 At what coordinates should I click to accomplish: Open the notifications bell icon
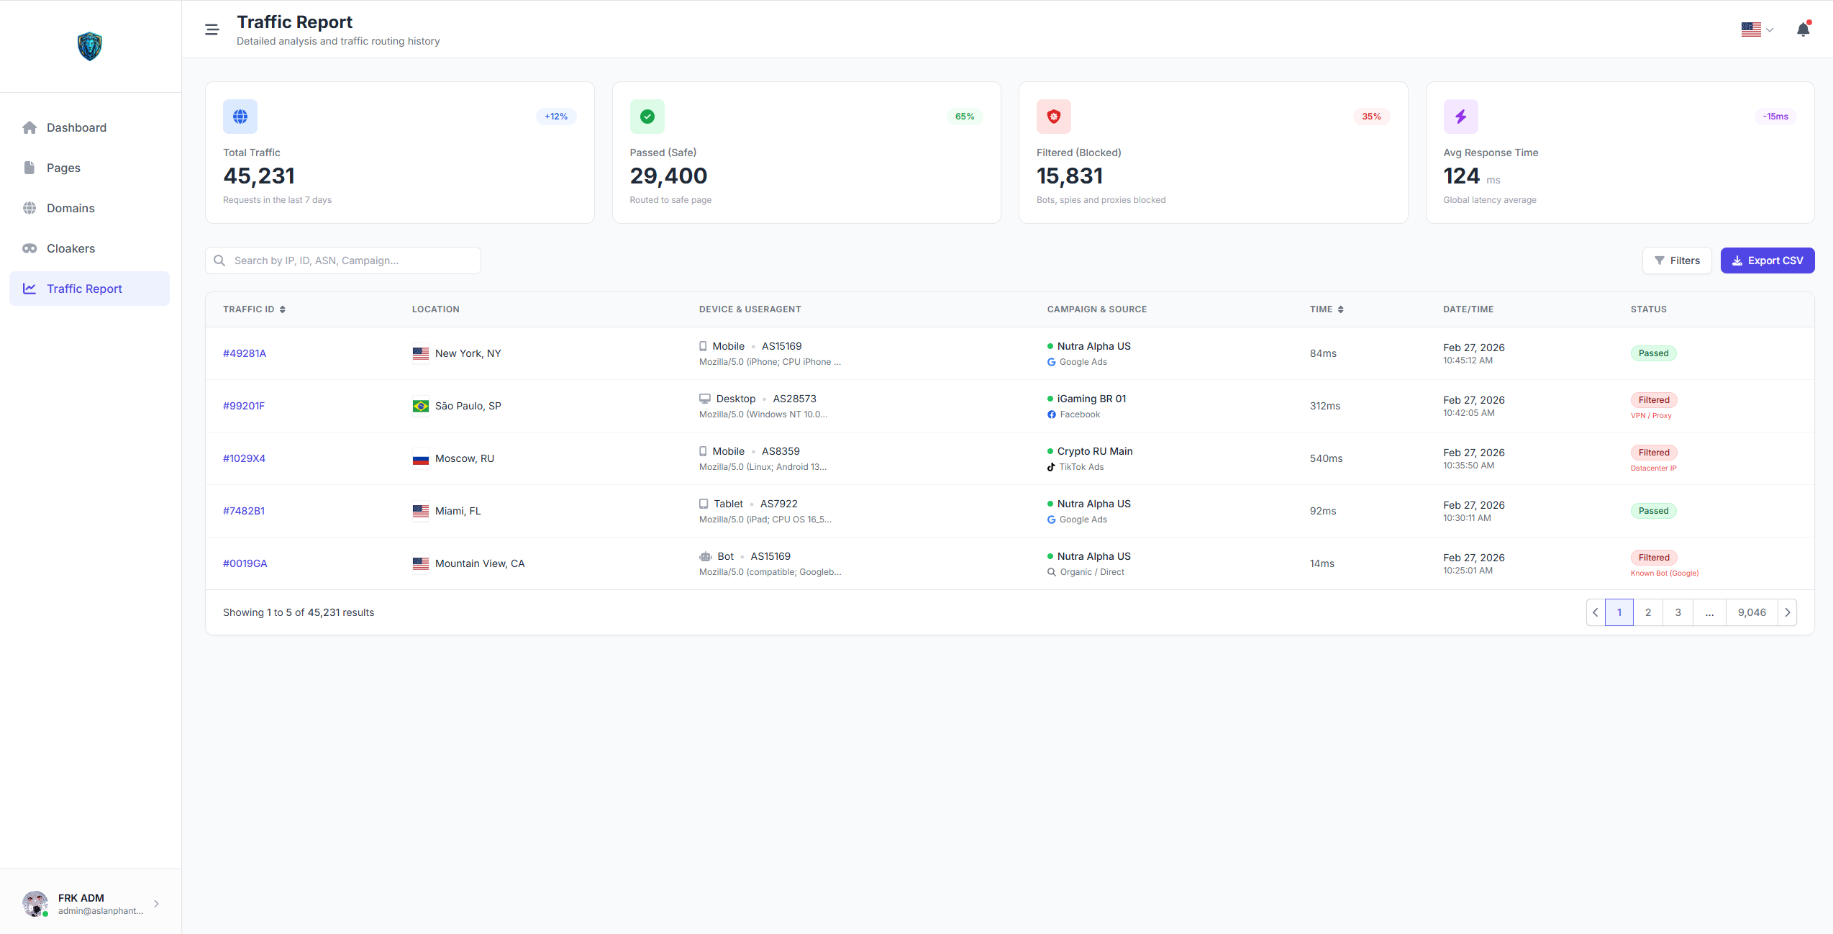coord(1803,30)
